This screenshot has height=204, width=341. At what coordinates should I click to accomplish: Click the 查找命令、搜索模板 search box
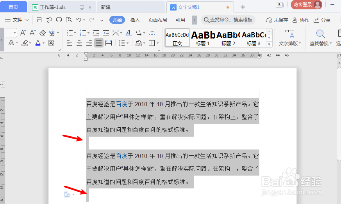tap(228, 20)
